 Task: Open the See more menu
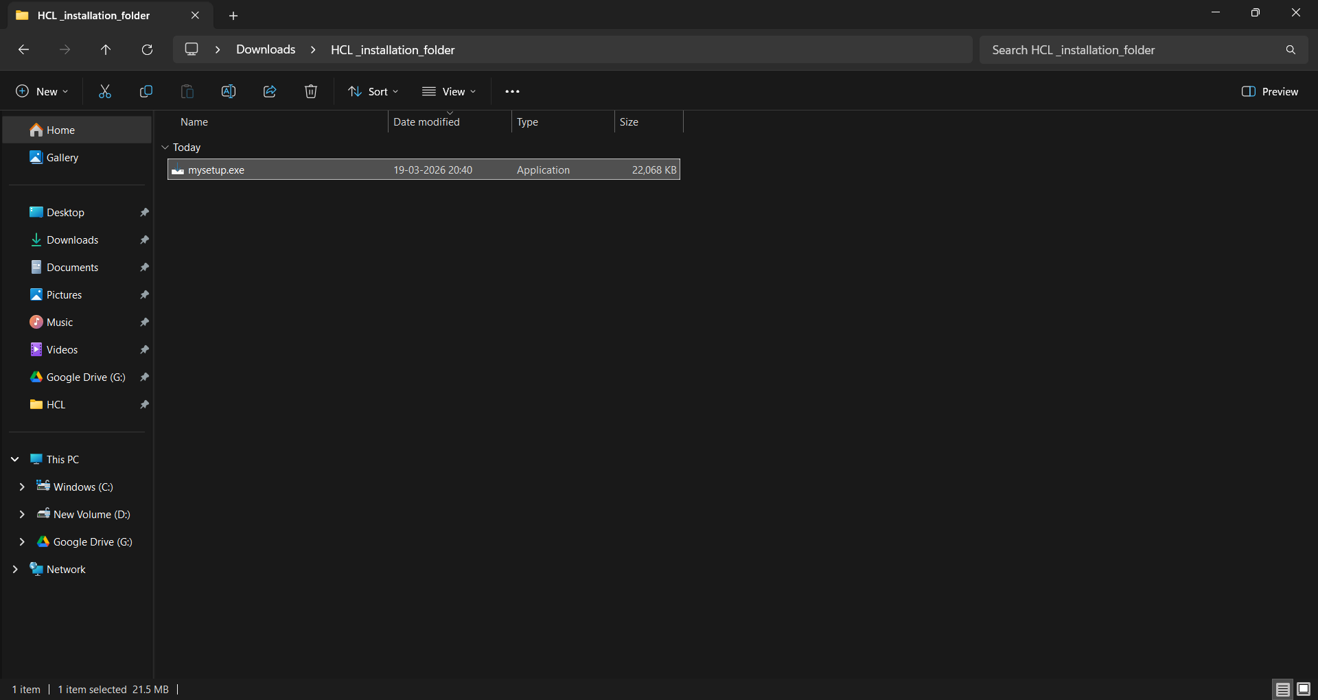point(512,91)
